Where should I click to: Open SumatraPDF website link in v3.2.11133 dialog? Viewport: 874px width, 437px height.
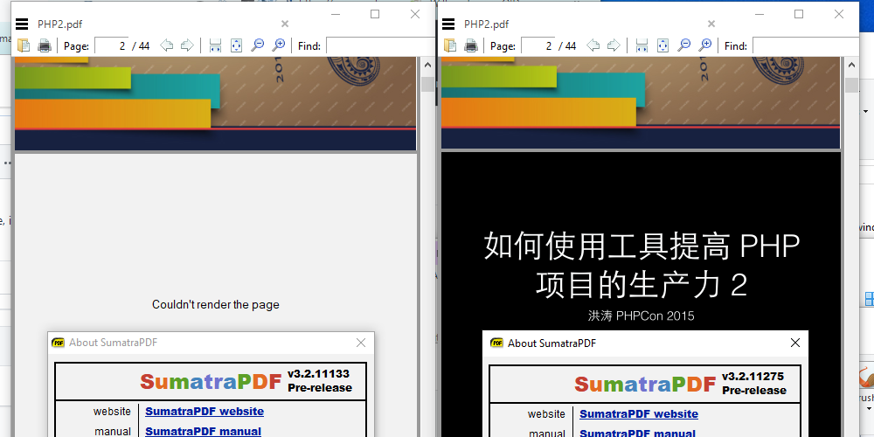pos(205,412)
